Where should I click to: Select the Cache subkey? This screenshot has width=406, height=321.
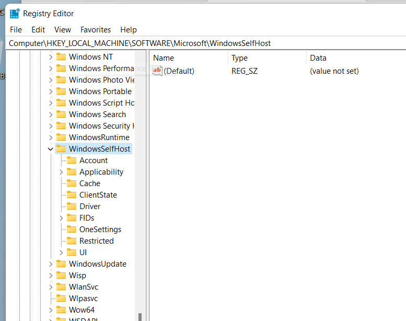click(x=89, y=184)
